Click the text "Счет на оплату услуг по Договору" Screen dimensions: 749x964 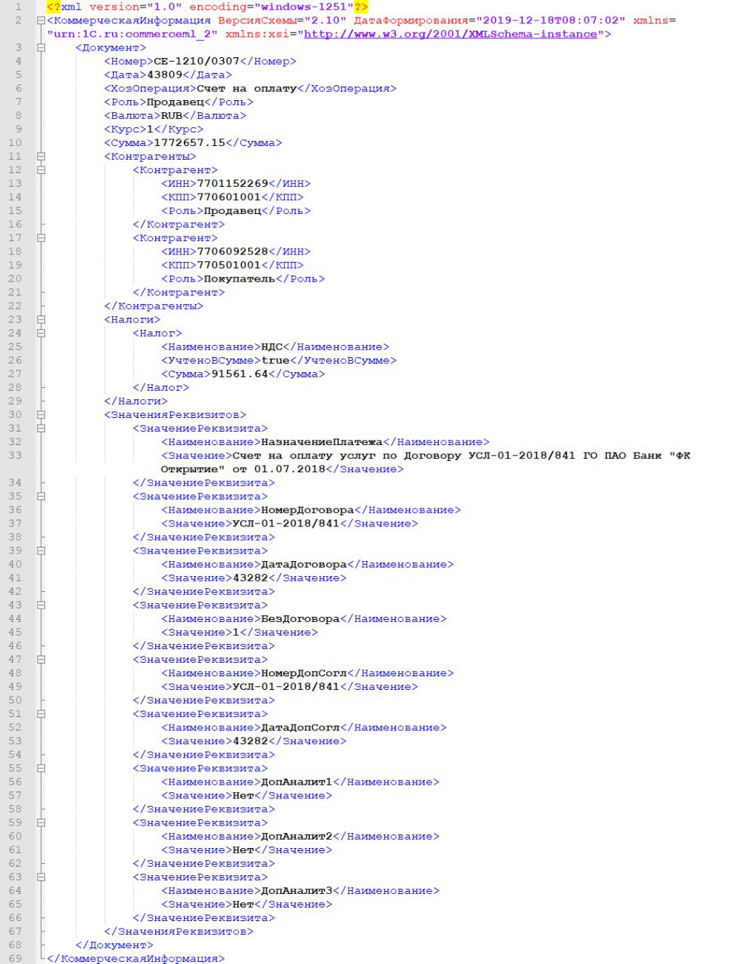[347, 456]
